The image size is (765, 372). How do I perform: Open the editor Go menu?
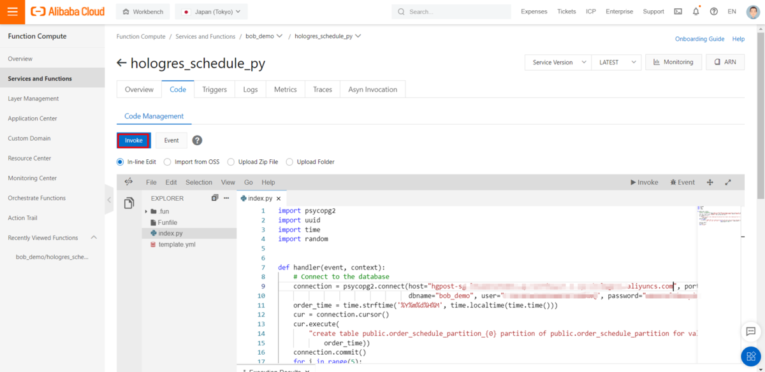[x=249, y=182]
